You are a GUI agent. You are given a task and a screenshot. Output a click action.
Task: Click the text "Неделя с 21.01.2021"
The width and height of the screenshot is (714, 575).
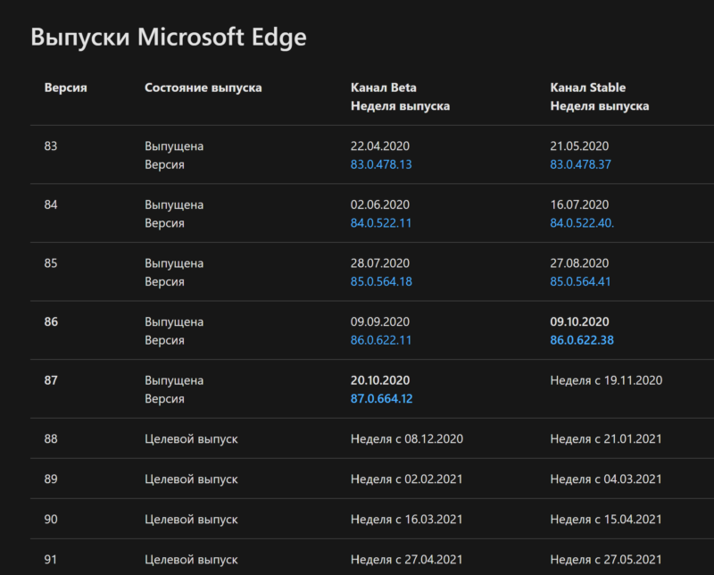pos(606,438)
